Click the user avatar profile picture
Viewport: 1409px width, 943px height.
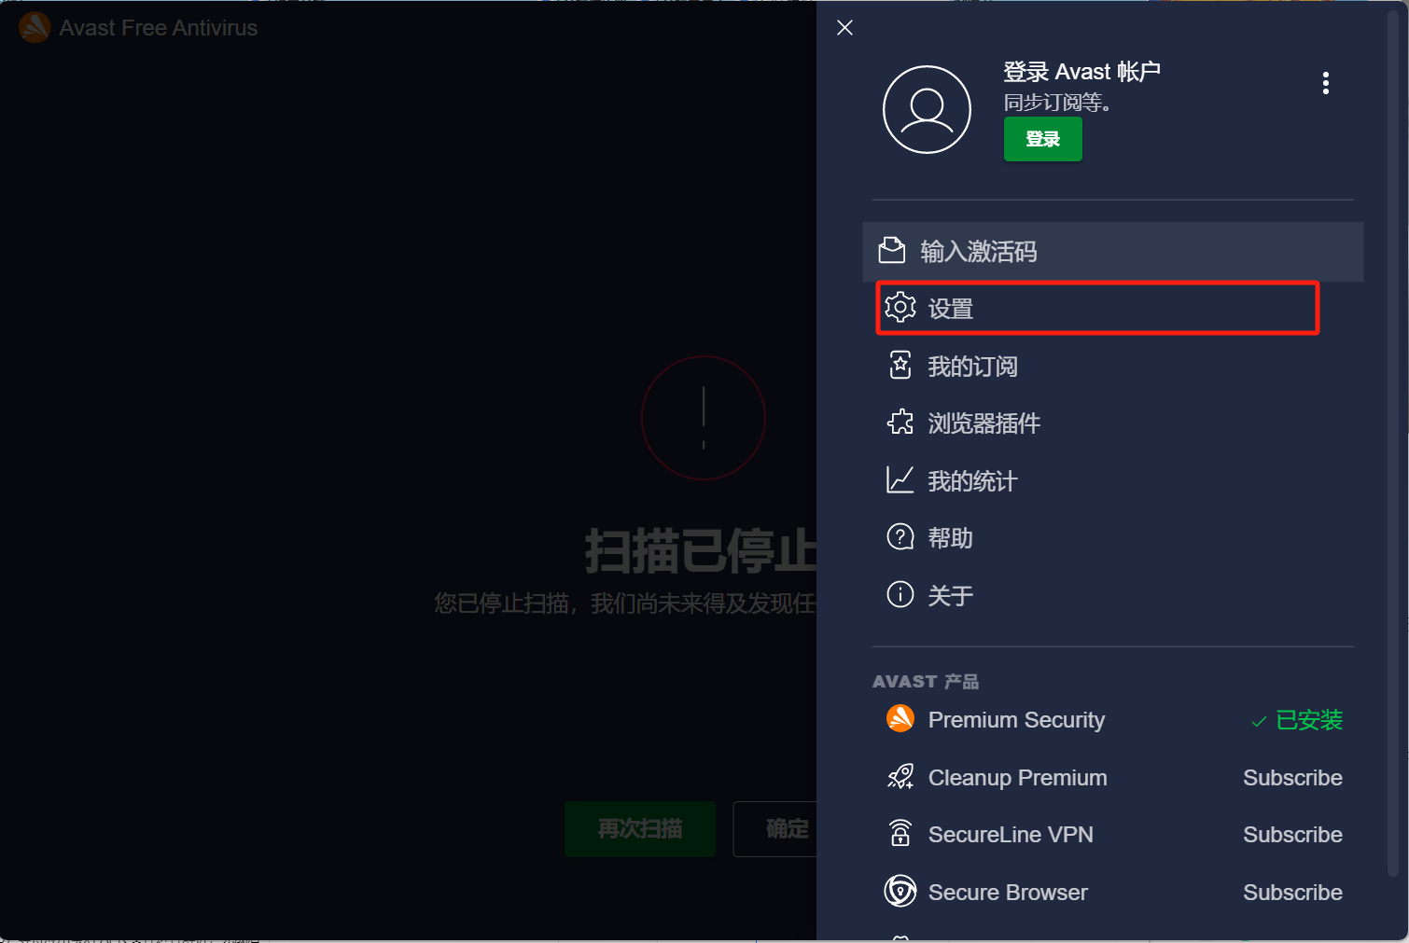click(x=927, y=109)
